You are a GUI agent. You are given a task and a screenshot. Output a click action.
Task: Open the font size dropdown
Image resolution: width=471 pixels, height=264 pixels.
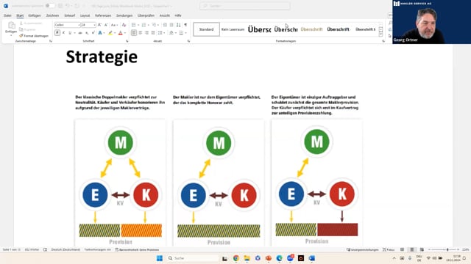[94, 25]
